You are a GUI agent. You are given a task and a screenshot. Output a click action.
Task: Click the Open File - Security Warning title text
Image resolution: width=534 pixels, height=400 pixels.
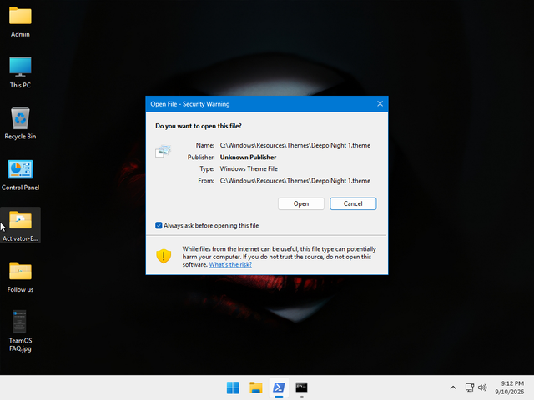[190, 104]
